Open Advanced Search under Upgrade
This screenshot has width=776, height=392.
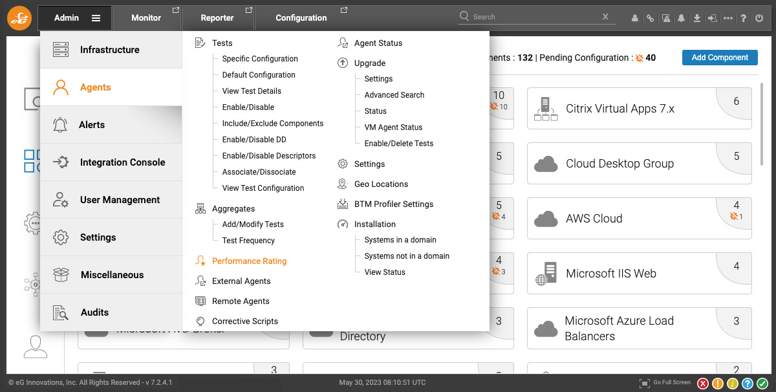point(394,95)
